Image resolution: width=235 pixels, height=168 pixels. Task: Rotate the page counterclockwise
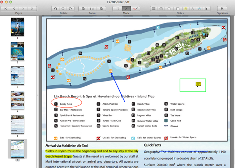[x=55, y=9]
